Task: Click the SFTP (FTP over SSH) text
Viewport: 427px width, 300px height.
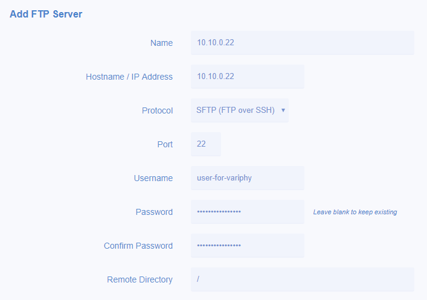Action: (x=236, y=110)
